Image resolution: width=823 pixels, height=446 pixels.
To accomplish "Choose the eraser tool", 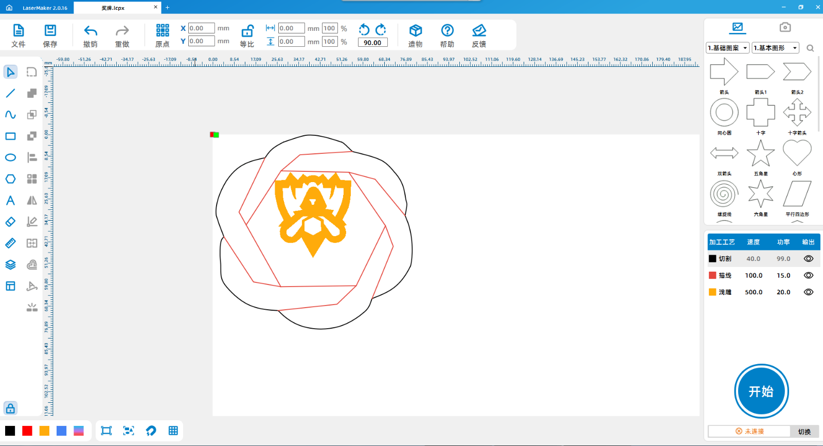I will click(10, 222).
